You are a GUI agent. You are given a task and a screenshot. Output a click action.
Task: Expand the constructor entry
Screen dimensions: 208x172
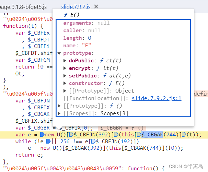click(65, 83)
